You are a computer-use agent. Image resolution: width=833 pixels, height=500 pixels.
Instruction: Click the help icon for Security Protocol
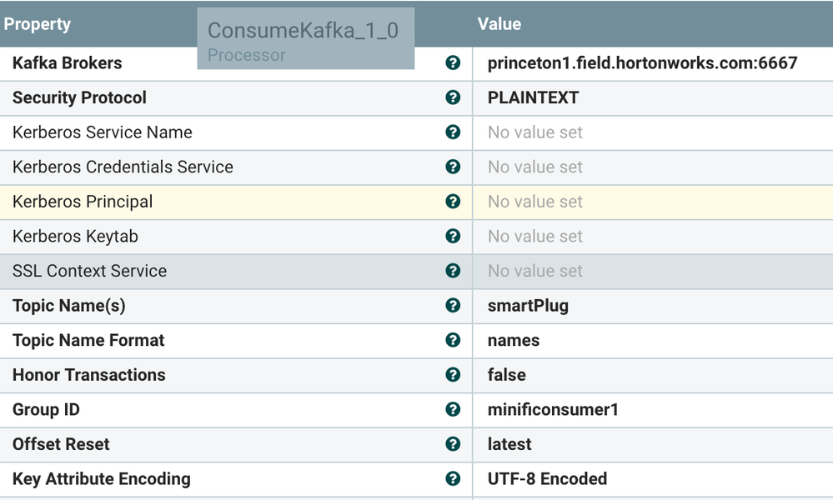pos(453,97)
